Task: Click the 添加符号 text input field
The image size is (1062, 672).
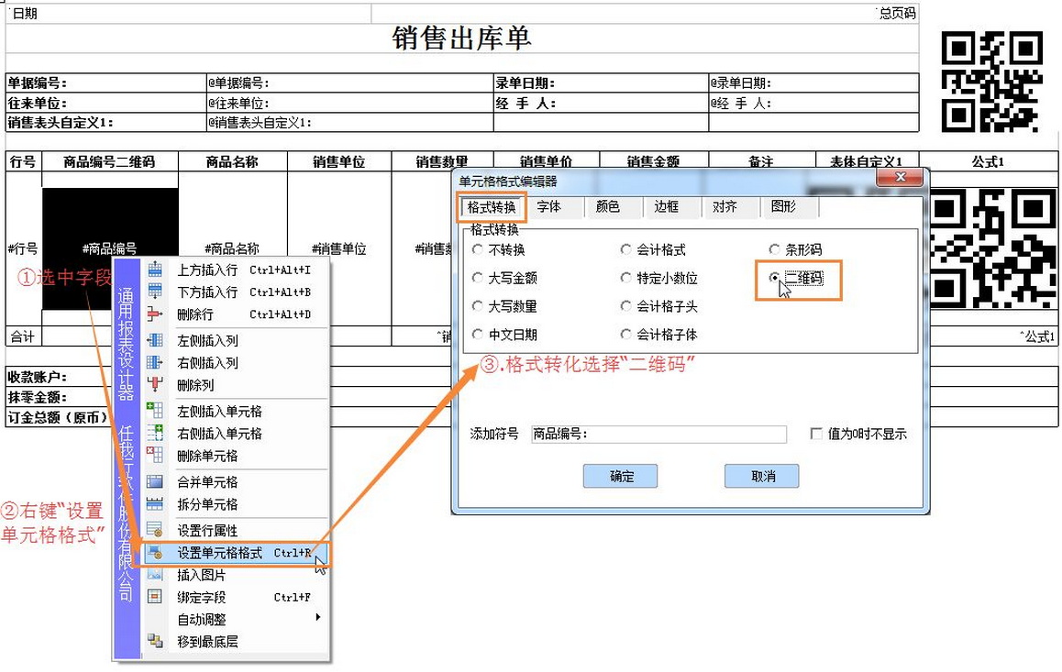Action: tap(658, 435)
